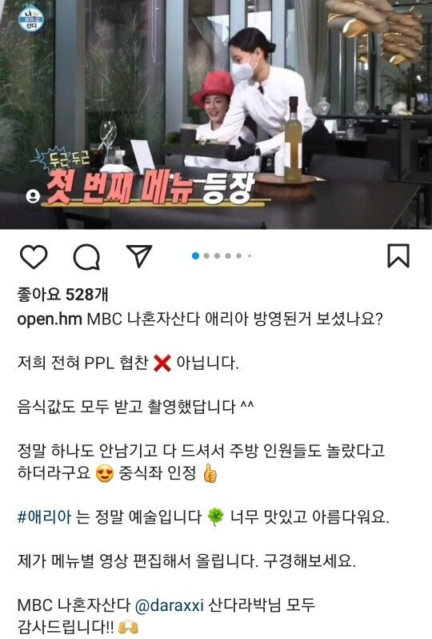Share post via paper plane icon
The height and width of the screenshot is (639, 432).
point(139,256)
